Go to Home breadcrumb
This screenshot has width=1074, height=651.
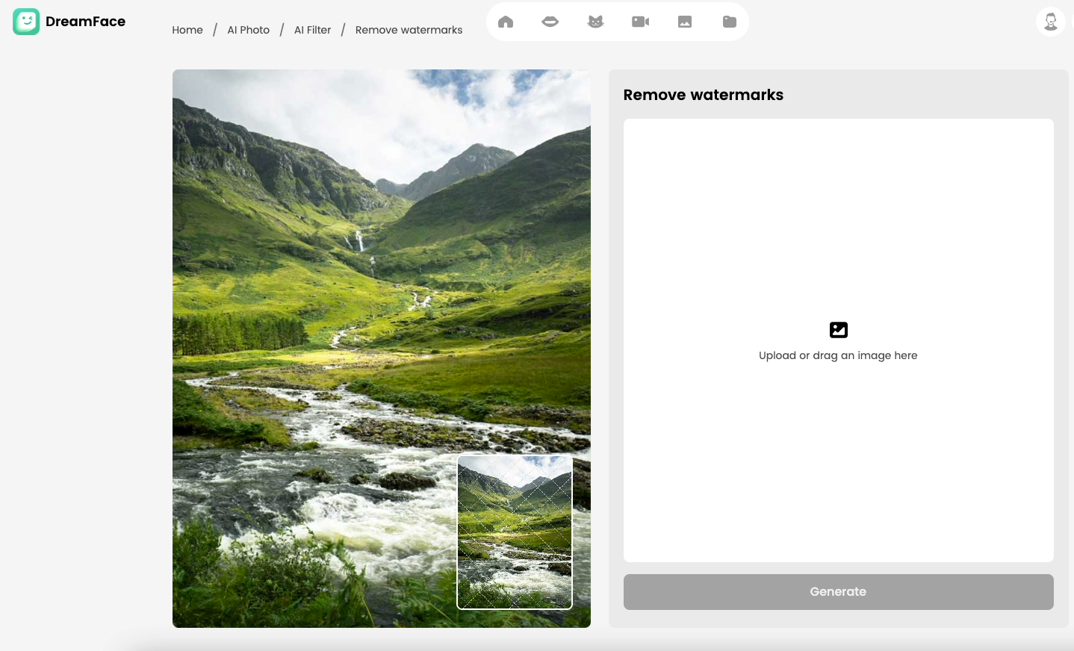pyautogui.click(x=187, y=30)
